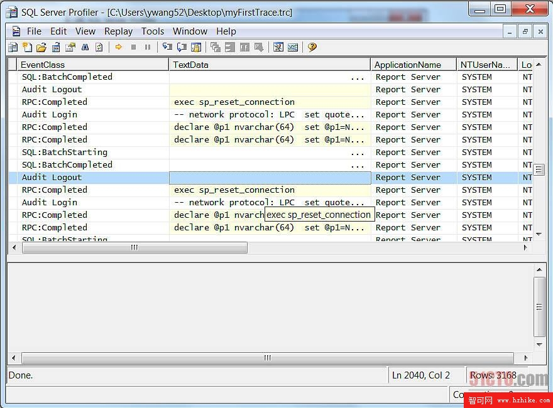Click the detail pane's scroll-left arrow
This screenshot has width=553, height=408.
(x=14, y=358)
